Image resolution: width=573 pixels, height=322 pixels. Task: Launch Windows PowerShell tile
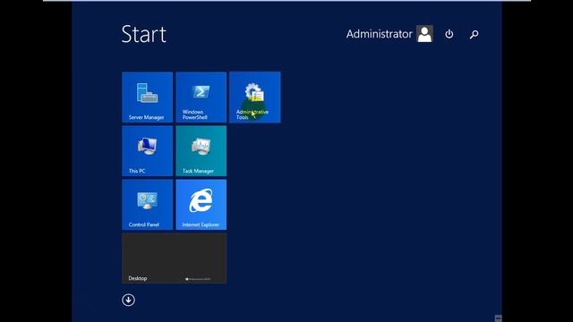pyautogui.click(x=201, y=97)
